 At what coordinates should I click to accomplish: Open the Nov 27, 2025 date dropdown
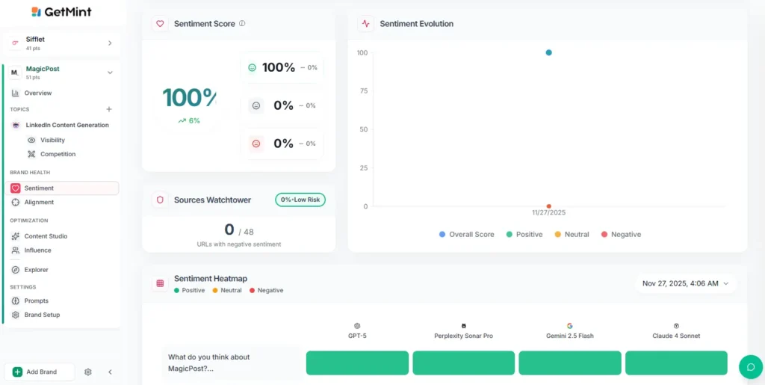[685, 283]
